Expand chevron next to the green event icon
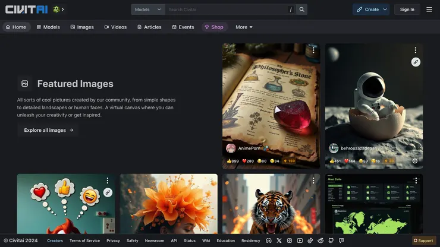This screenshot has width=440, height=247. click(x=63, y=9)
